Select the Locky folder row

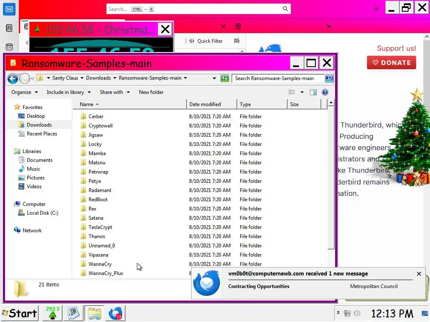pyautogui.click(x=200, y=144)
